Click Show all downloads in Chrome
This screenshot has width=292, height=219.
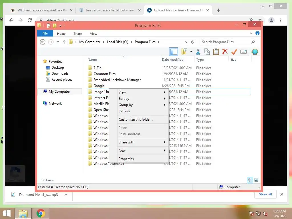pos(265,194)
